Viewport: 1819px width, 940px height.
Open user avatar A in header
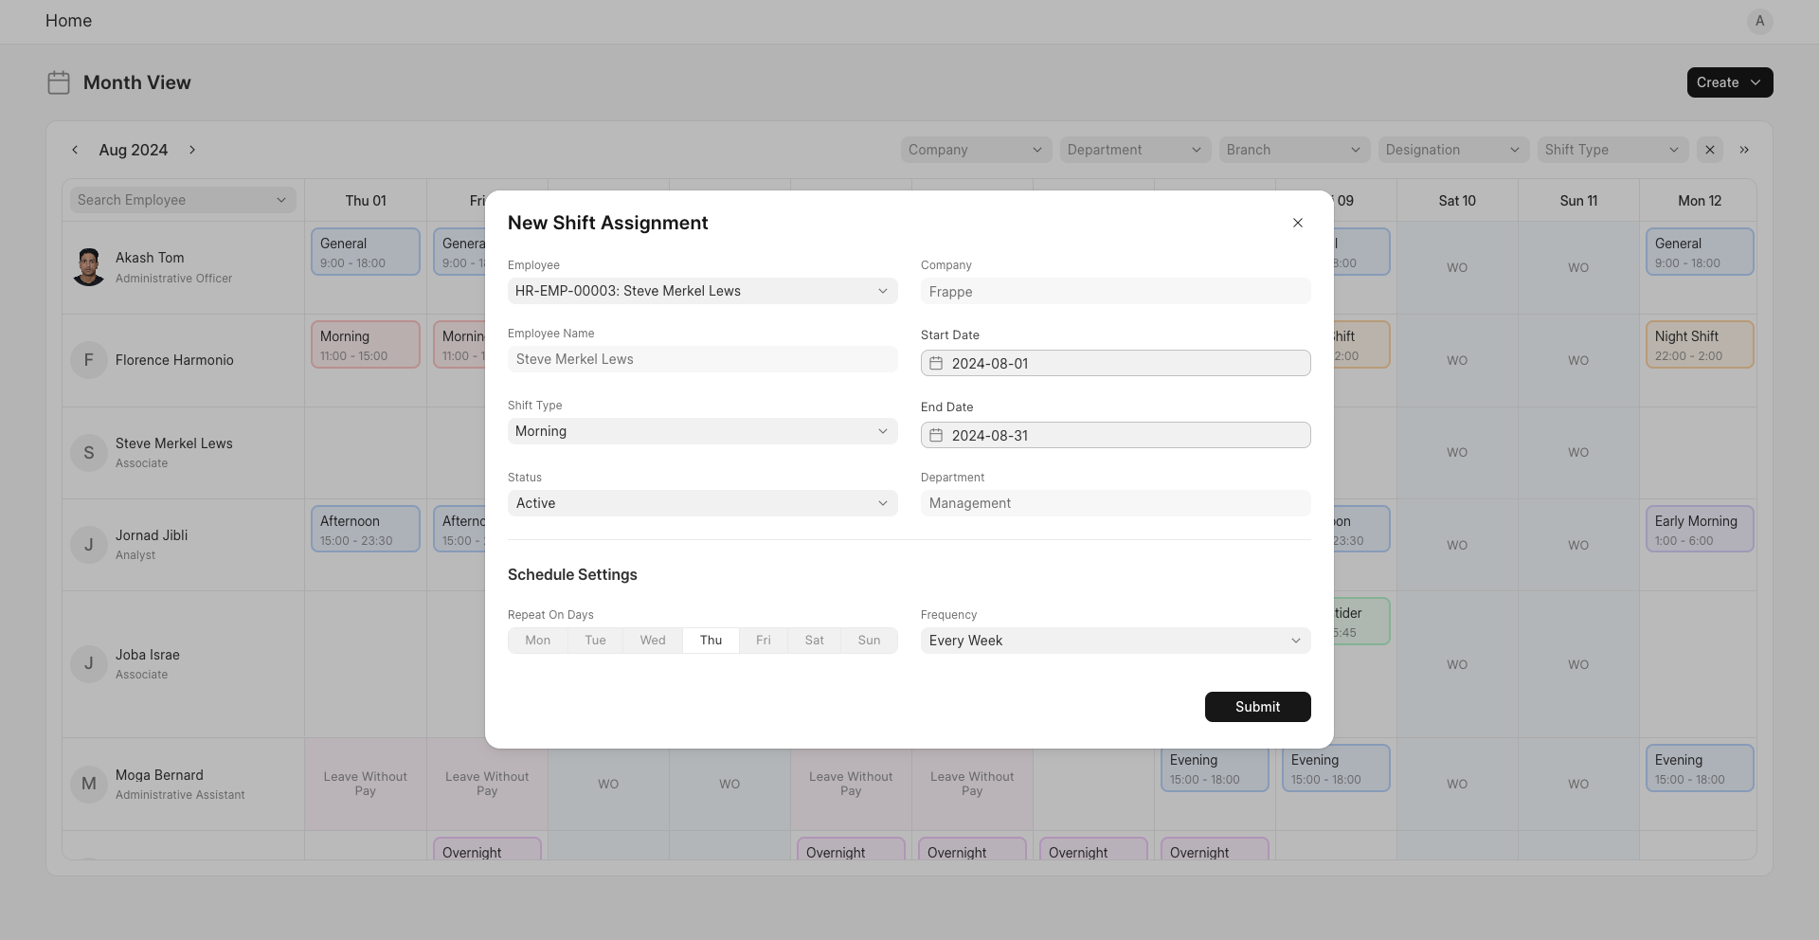pyautogui.click(x=1760, y=21)
